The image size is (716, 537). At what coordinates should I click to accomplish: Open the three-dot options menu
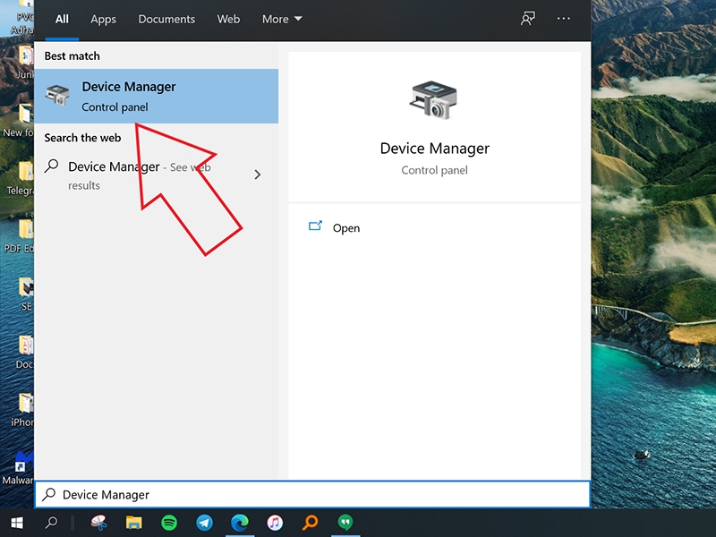[x=564, y=19]
